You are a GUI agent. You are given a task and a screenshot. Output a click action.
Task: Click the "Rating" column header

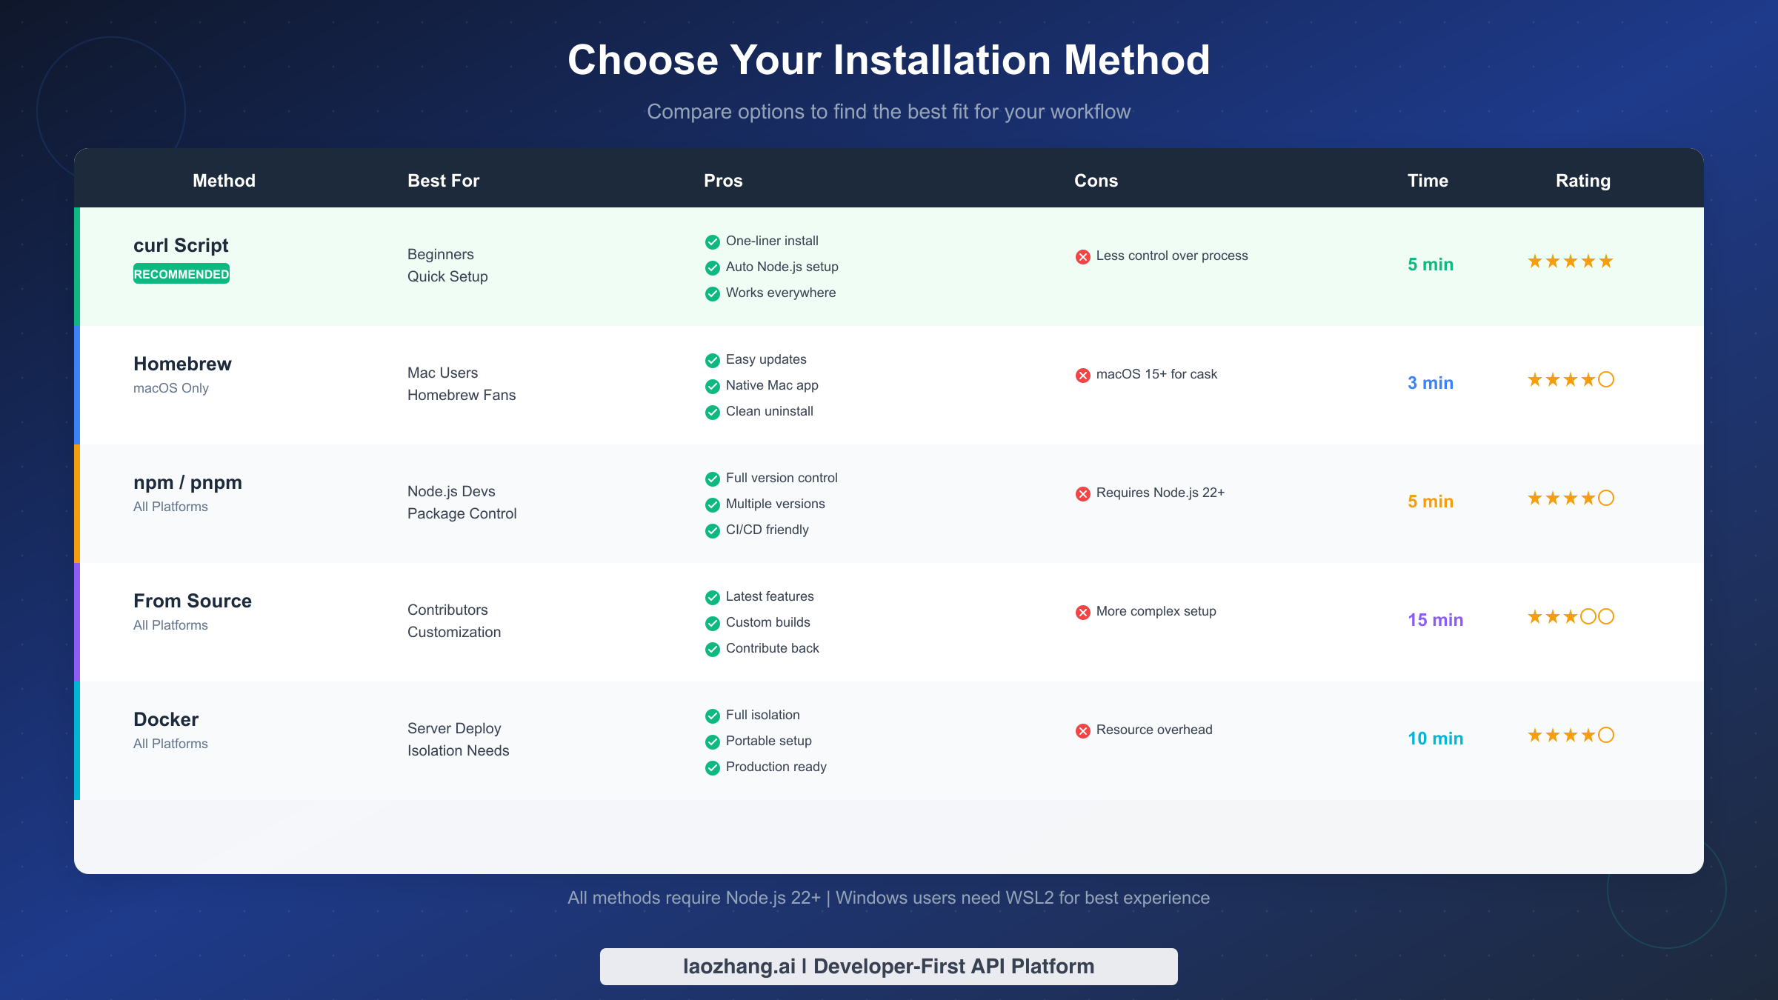click(x=1583, y=180)
